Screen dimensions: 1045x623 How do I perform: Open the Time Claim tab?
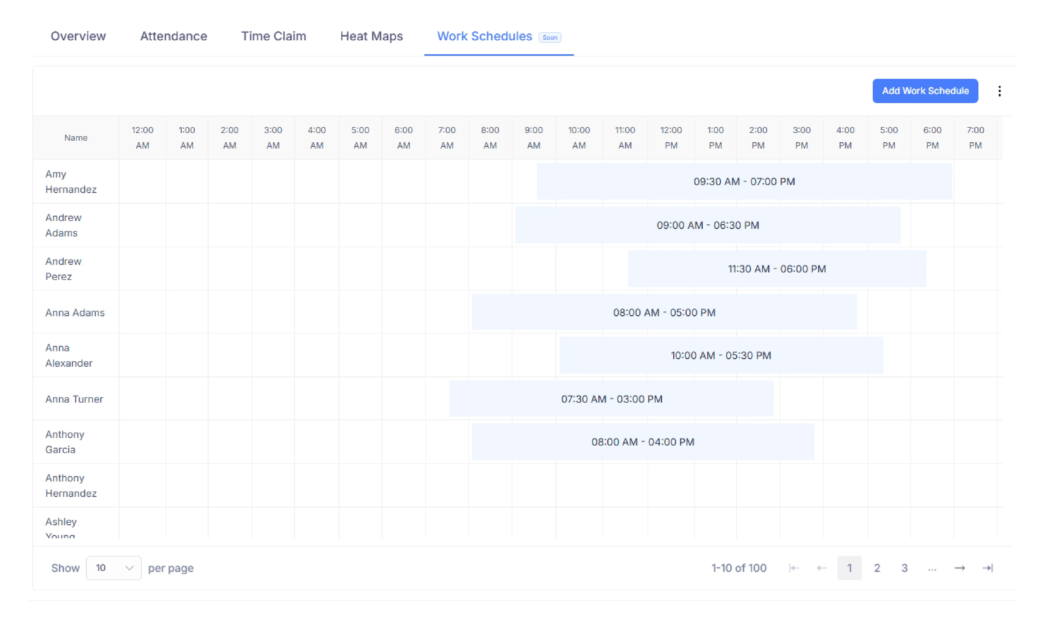[274, 37]
